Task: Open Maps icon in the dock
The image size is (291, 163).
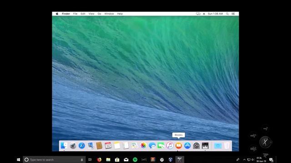Action: tap(135, 146)
